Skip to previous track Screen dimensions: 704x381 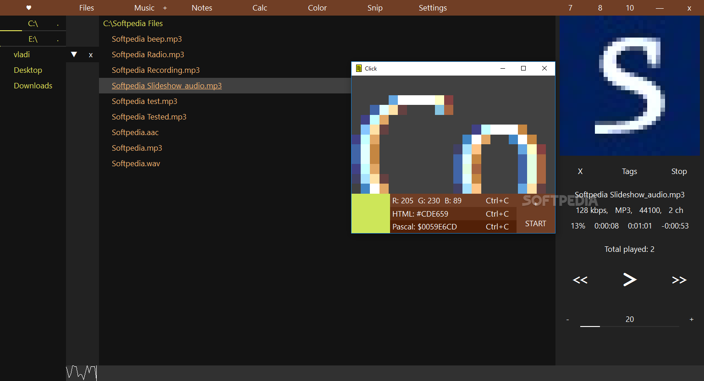(580, 280)
